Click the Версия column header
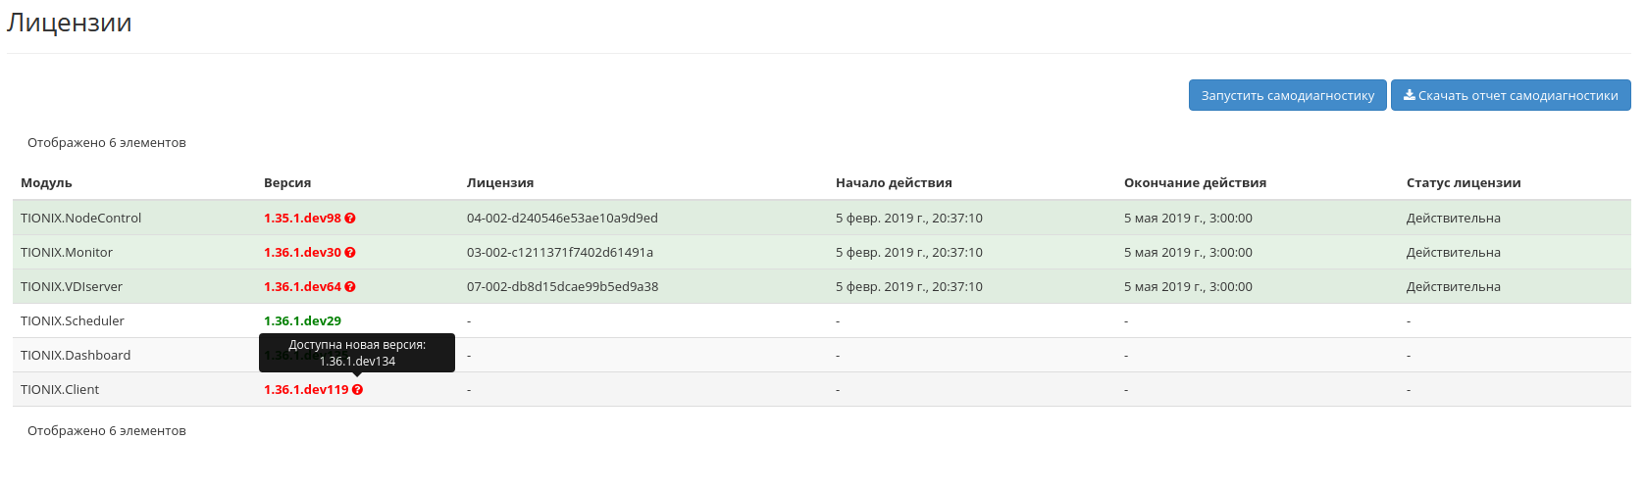 point(286,183)
